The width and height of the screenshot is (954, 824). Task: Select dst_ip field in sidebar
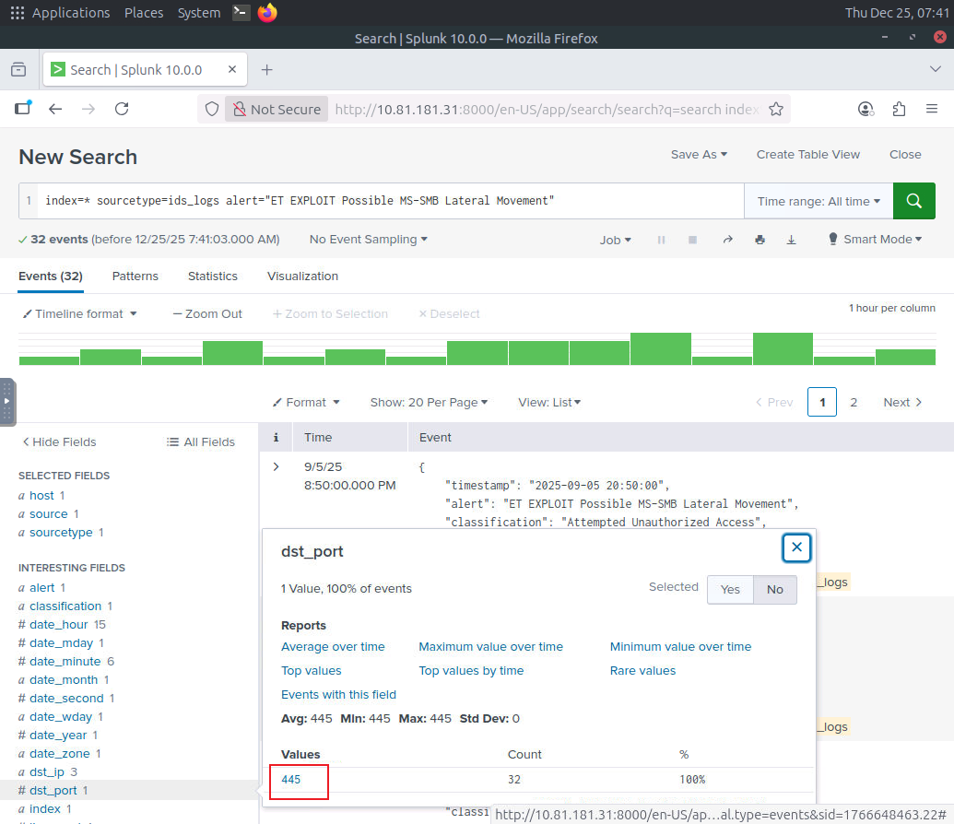pyautogui.click(x=47, y=771)
